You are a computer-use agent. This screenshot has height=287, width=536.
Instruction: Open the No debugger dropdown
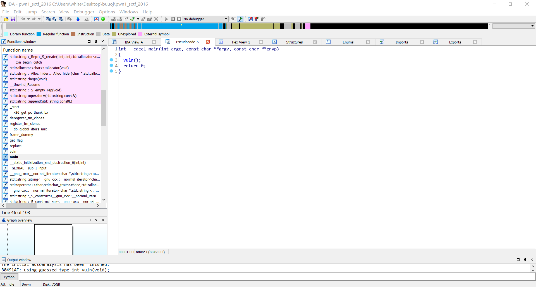pyautogui.click(x=226, y=19)
